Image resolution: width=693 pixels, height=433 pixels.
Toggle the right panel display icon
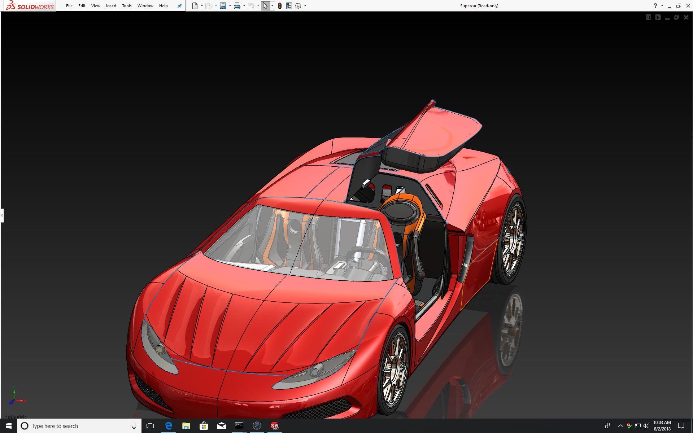tap(658, 17)
